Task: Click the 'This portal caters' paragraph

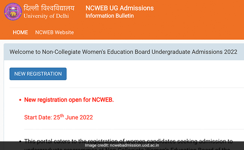Action: (x=128, y=141)
